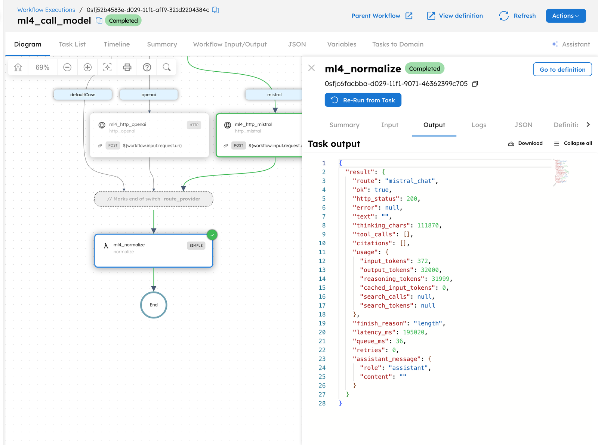Click the Assistant sparkle icon
The width and height of the screenshot is (598, 445).
pyautogui.click(x=555, y=44)
